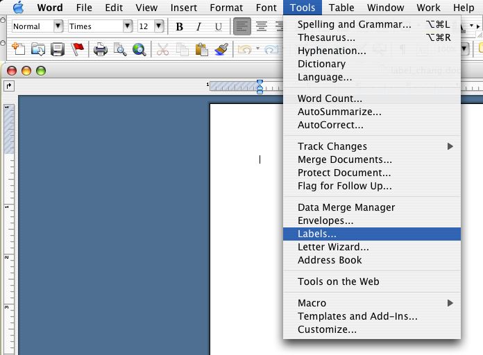Click the tab stop type selector on ruler
Image resolution: width=483 pixels, height=355 pixels.
coord(8,85)
